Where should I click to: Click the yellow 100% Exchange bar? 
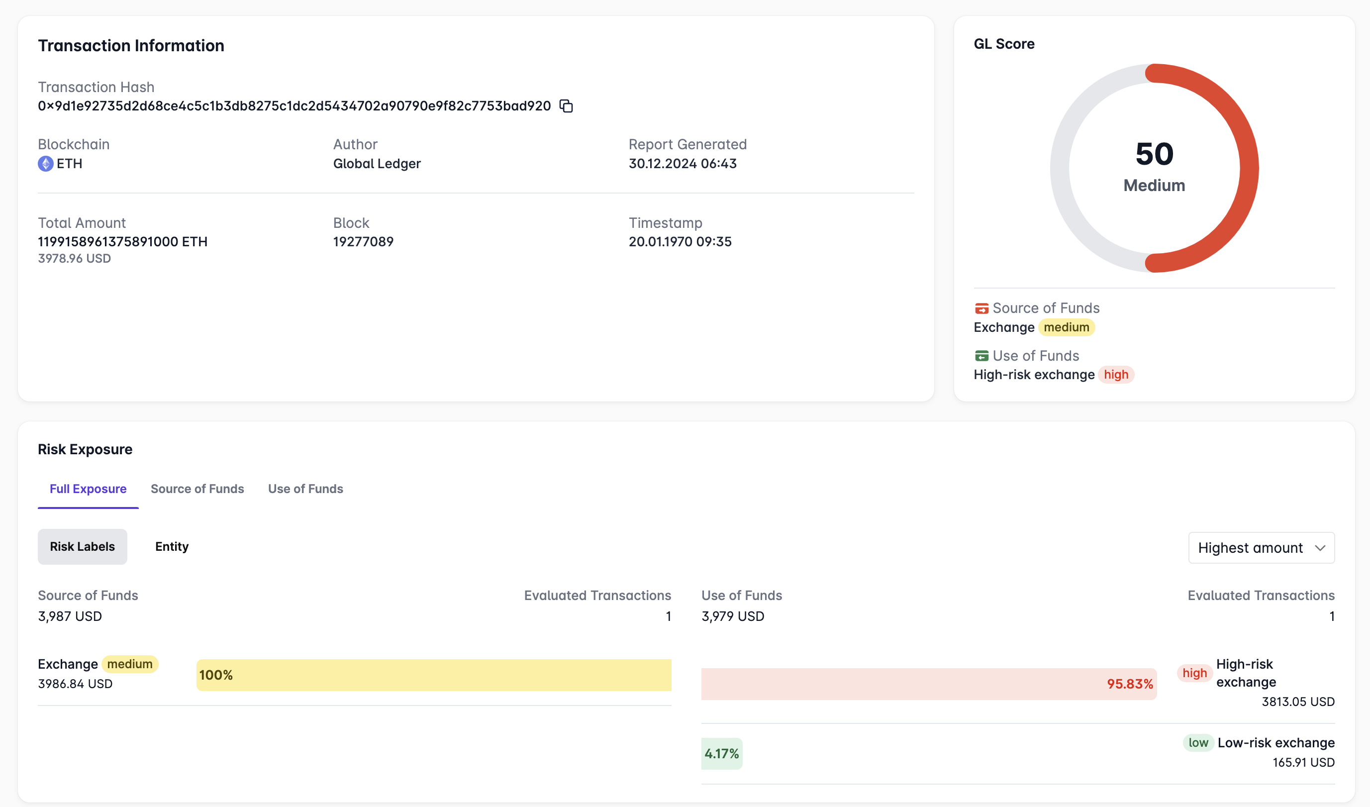433,675
